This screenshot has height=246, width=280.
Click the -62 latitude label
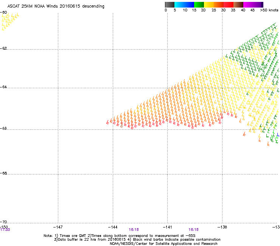tap(3, 48)
